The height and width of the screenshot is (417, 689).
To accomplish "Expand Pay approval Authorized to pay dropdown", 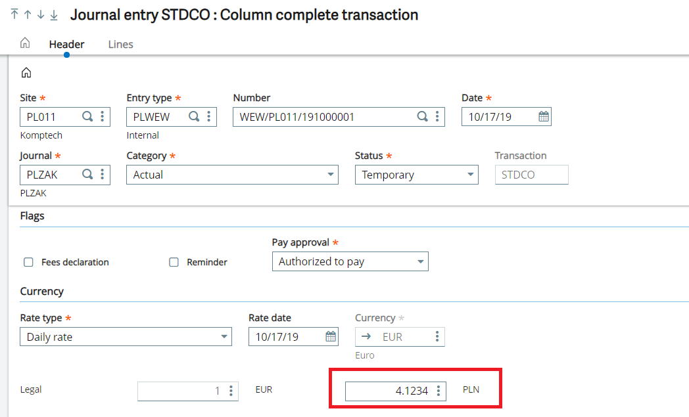I will (x=350, y=261).
